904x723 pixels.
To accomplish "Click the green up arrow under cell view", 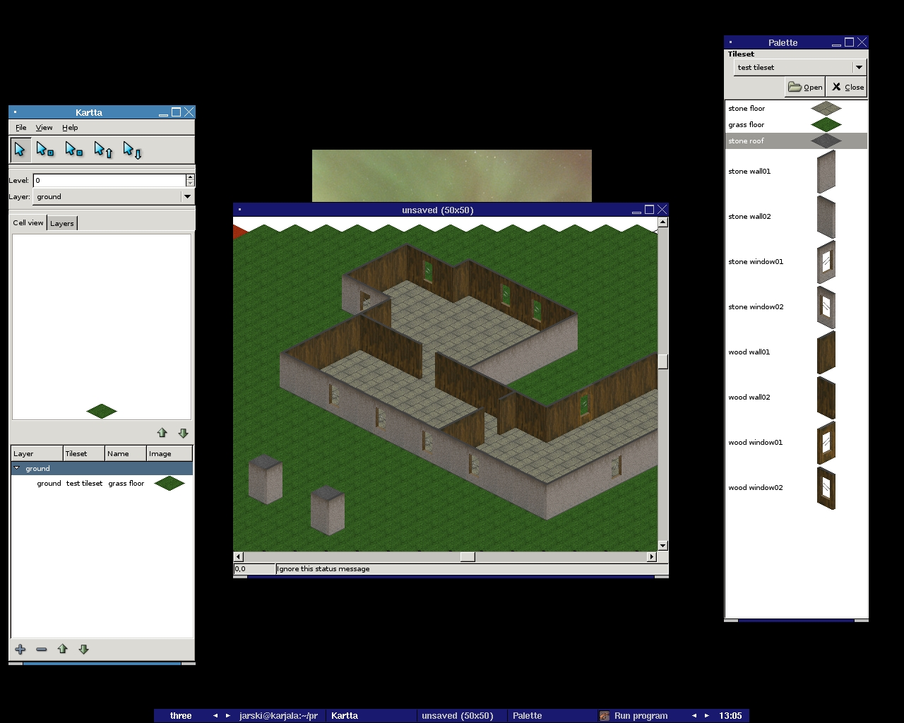I will 162,433.
